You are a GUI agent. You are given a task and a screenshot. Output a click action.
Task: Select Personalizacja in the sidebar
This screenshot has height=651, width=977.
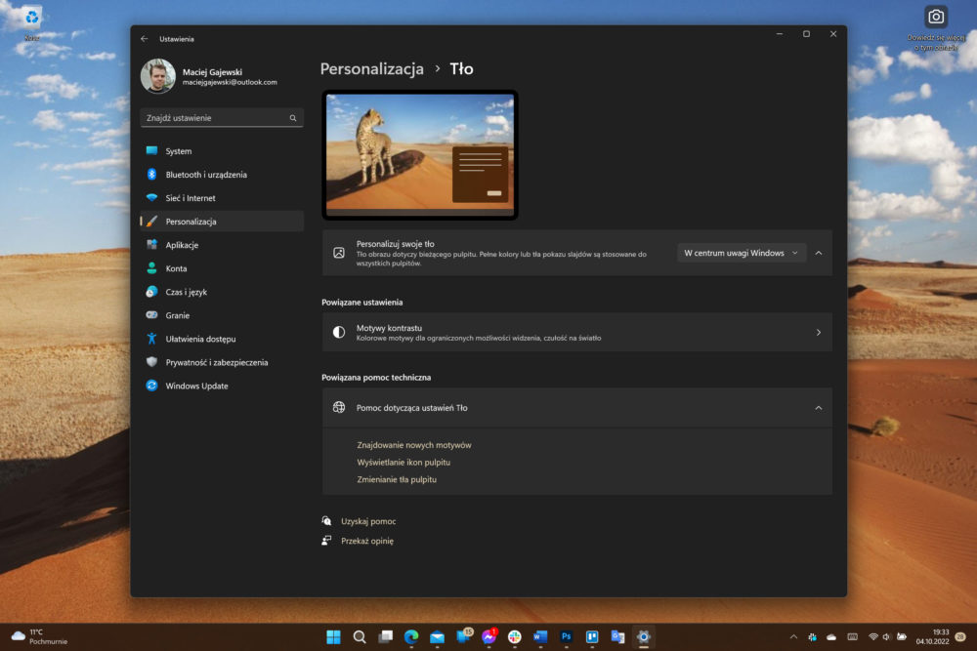(222, 222)
